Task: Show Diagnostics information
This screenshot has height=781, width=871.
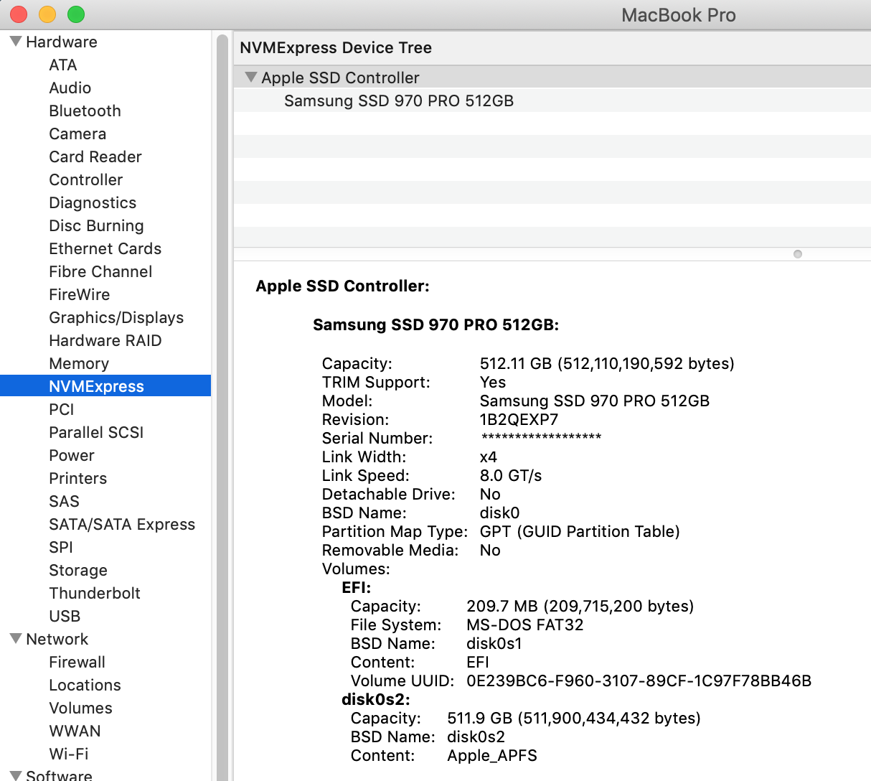Action: [x=93, y=202]
